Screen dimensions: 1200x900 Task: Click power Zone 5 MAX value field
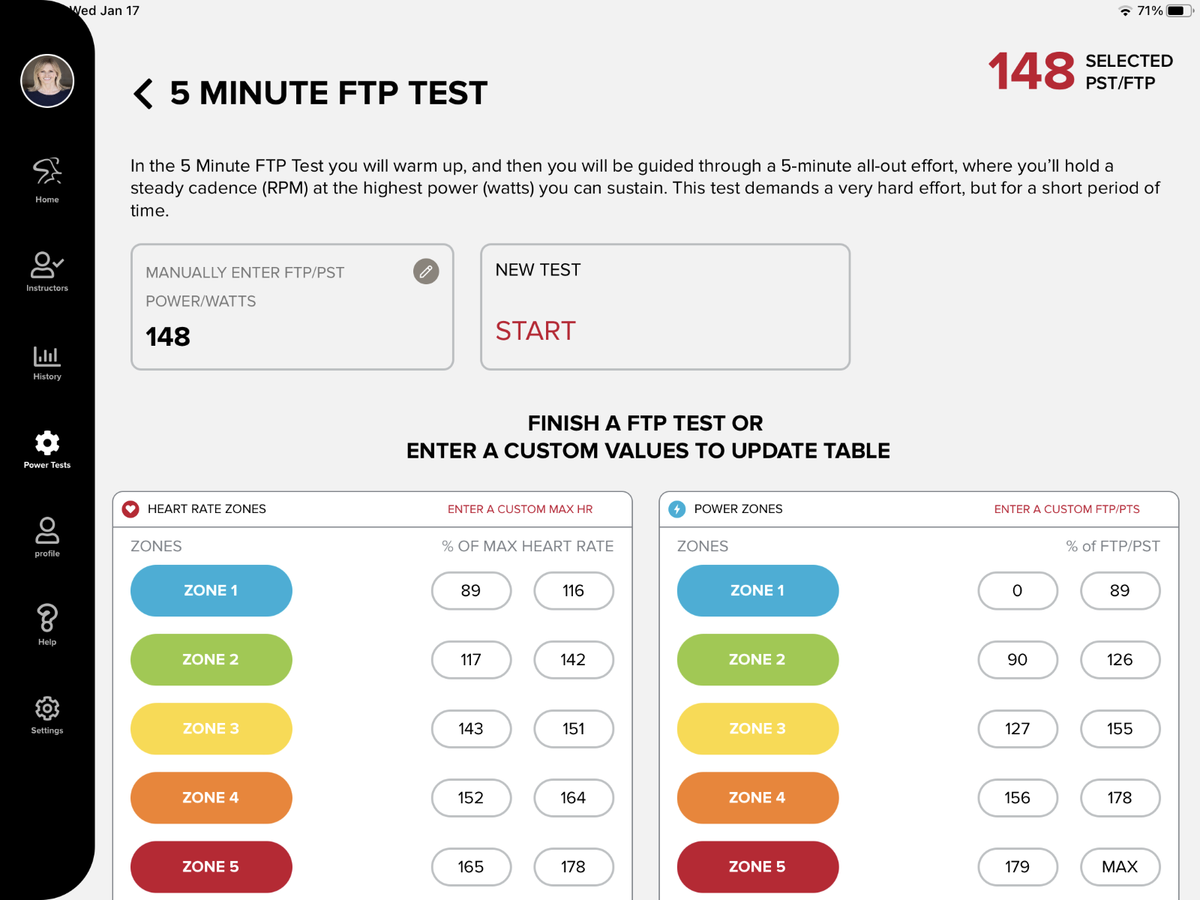[1120, 867]
